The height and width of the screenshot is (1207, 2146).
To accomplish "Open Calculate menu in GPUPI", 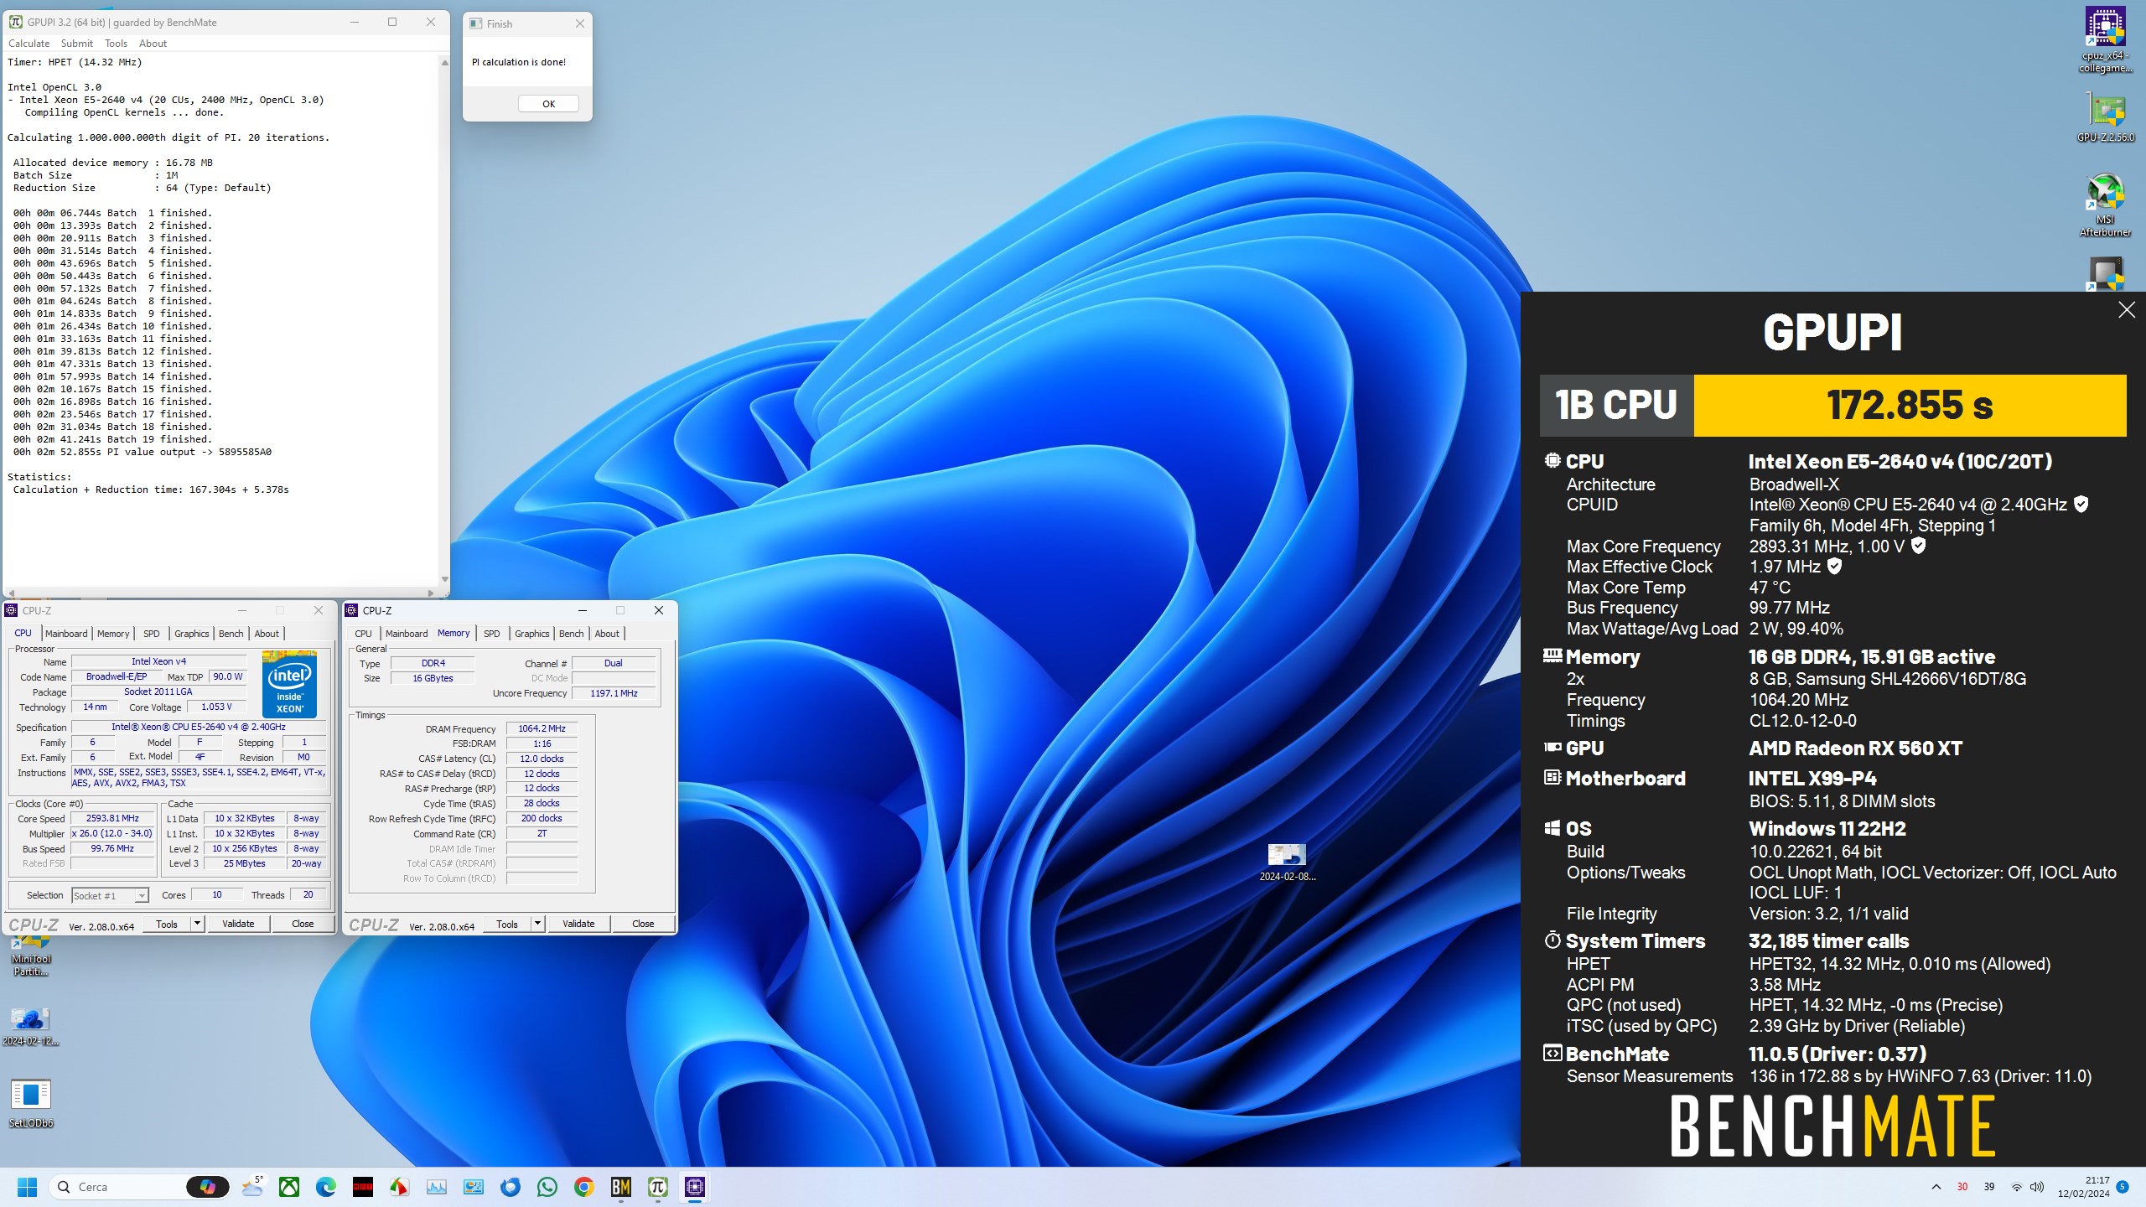I will pyautogui.click(x=29, y=44).
